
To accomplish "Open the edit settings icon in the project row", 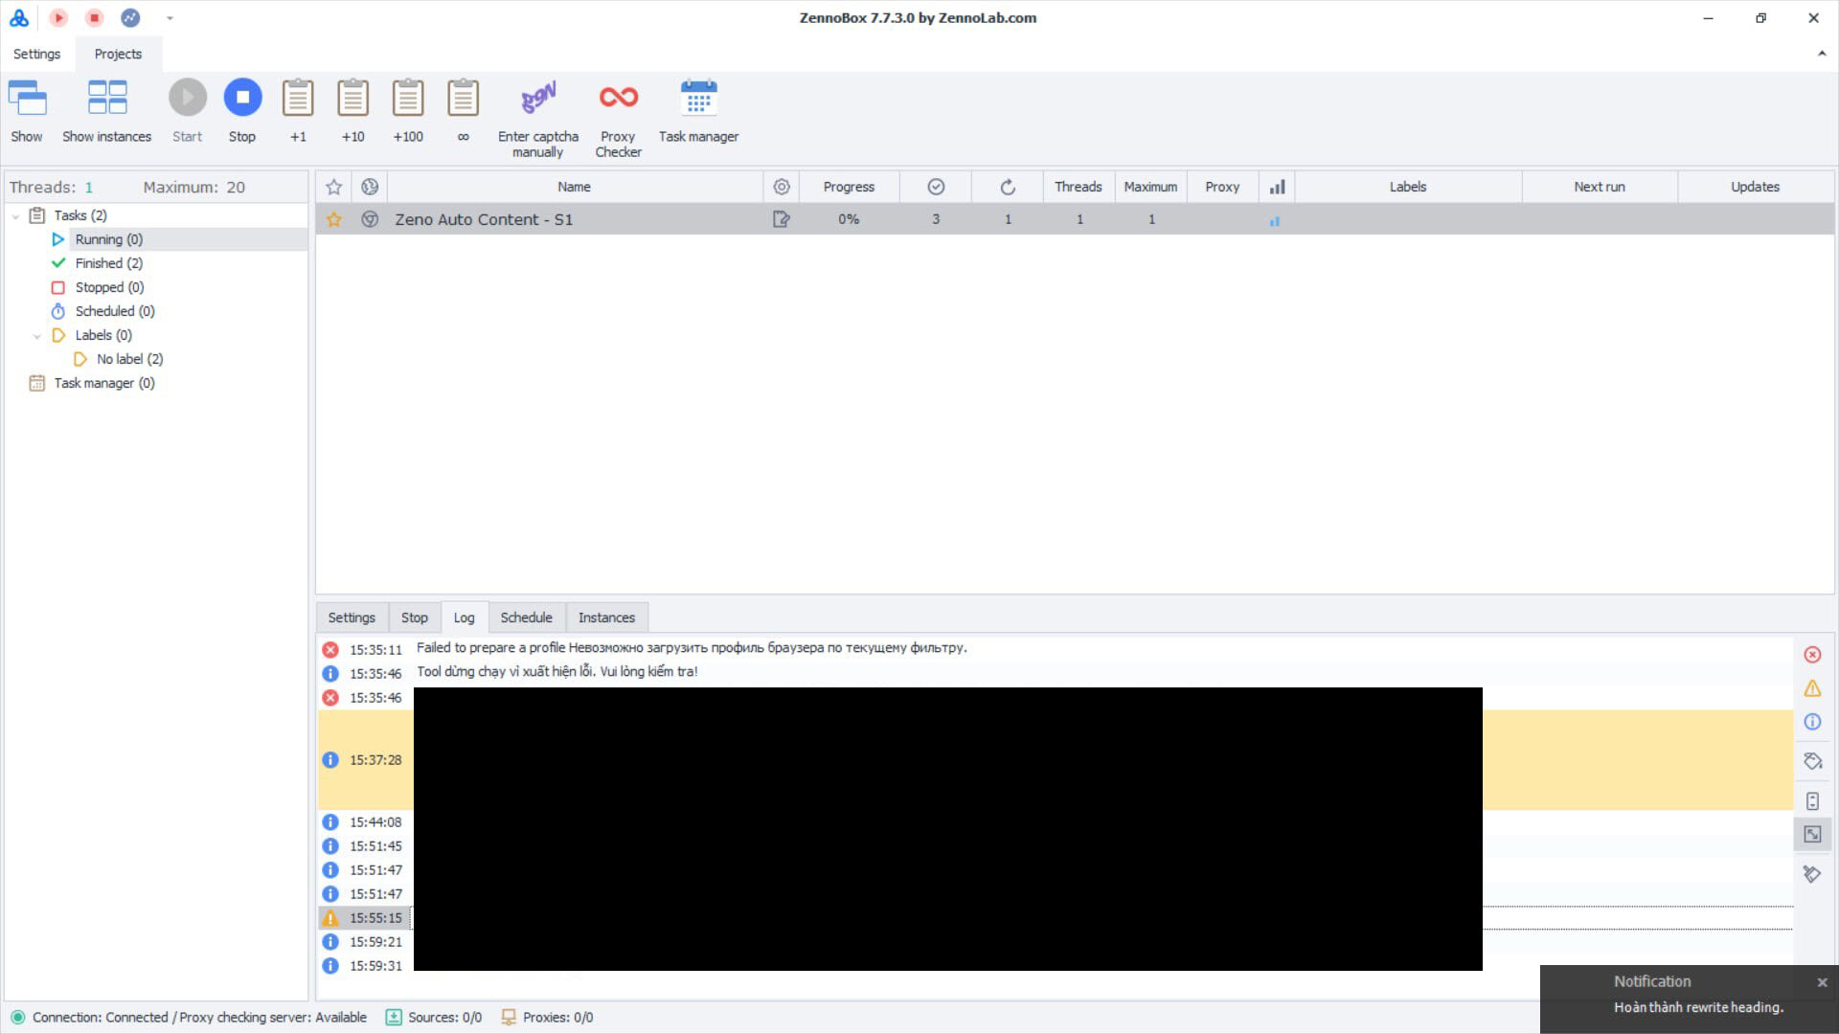I will point(782,219).
